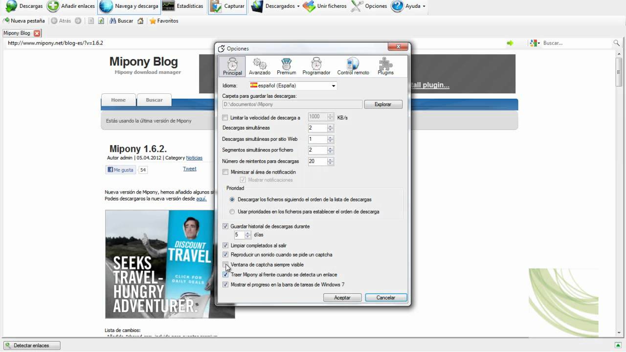Image resolution: width=626 pixels, height=352 pixels.
Task: Enable Ventana de captcha siempre visible
Action: click(225, 264)
